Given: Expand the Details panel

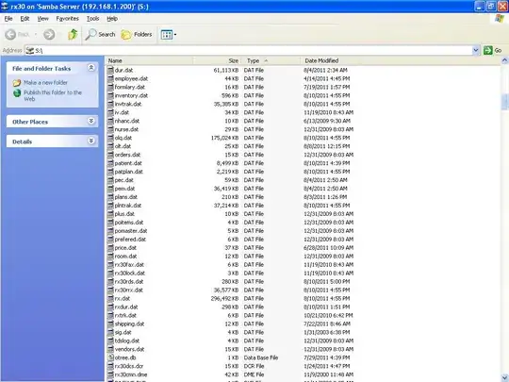Looking at the screenshot, I should (91, 141).
